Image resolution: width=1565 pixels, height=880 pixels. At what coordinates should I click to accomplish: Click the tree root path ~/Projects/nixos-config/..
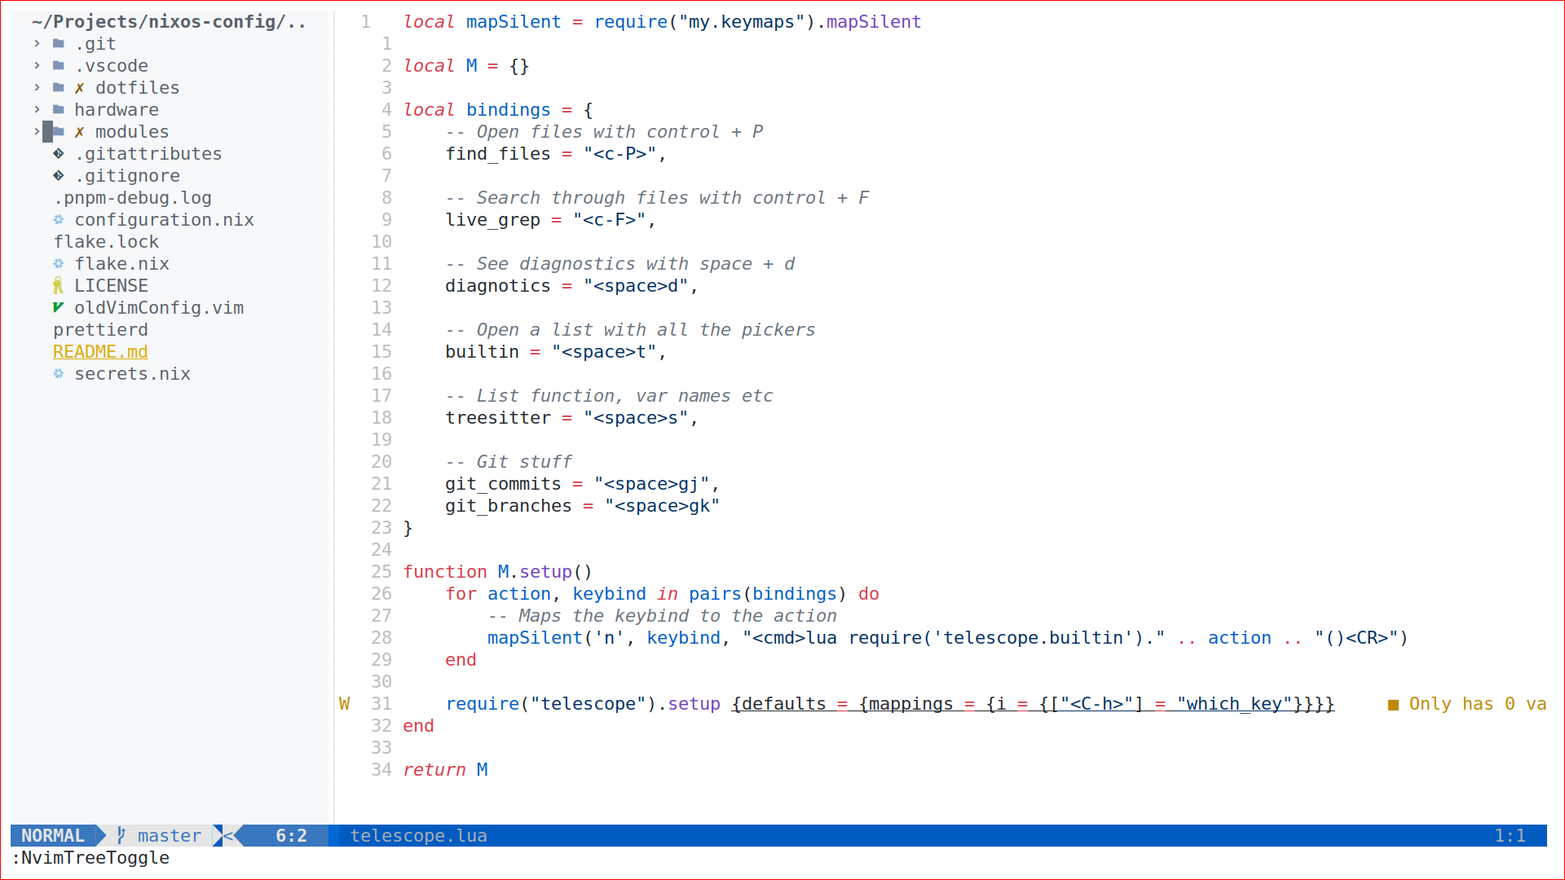169,21
